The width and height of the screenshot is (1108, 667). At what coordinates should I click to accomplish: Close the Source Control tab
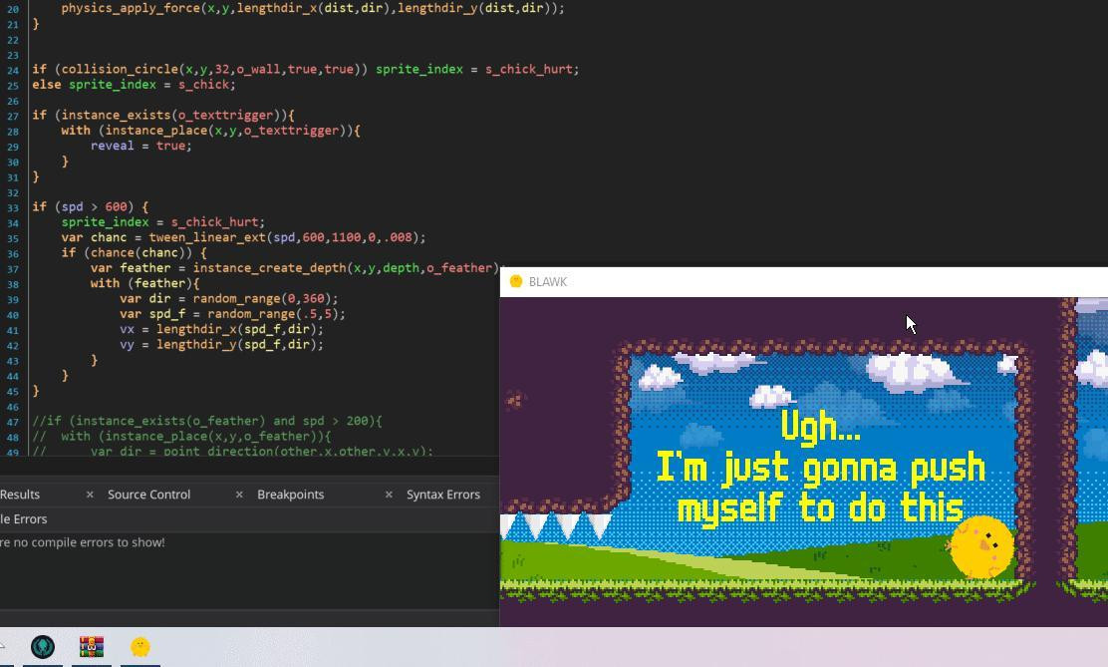coord(239,495)
